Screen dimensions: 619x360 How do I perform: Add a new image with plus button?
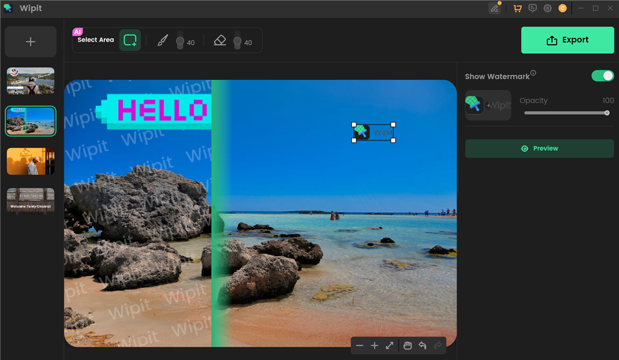click(31, 42)
